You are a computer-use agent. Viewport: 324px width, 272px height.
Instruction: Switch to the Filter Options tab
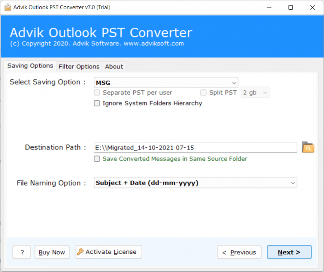click(79, 66)
